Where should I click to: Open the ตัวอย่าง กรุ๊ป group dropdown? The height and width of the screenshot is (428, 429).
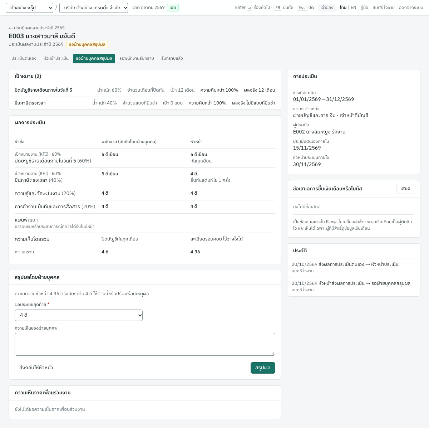29,8
